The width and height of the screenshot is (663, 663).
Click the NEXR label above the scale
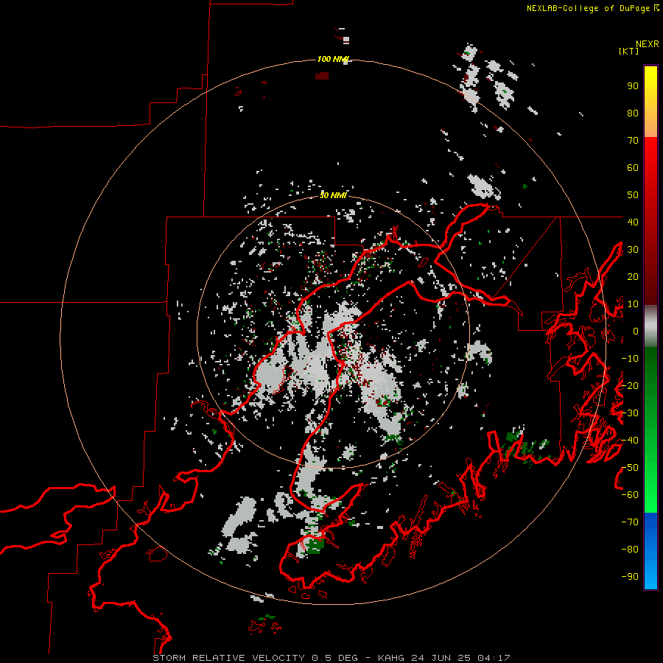coord(648,44)
